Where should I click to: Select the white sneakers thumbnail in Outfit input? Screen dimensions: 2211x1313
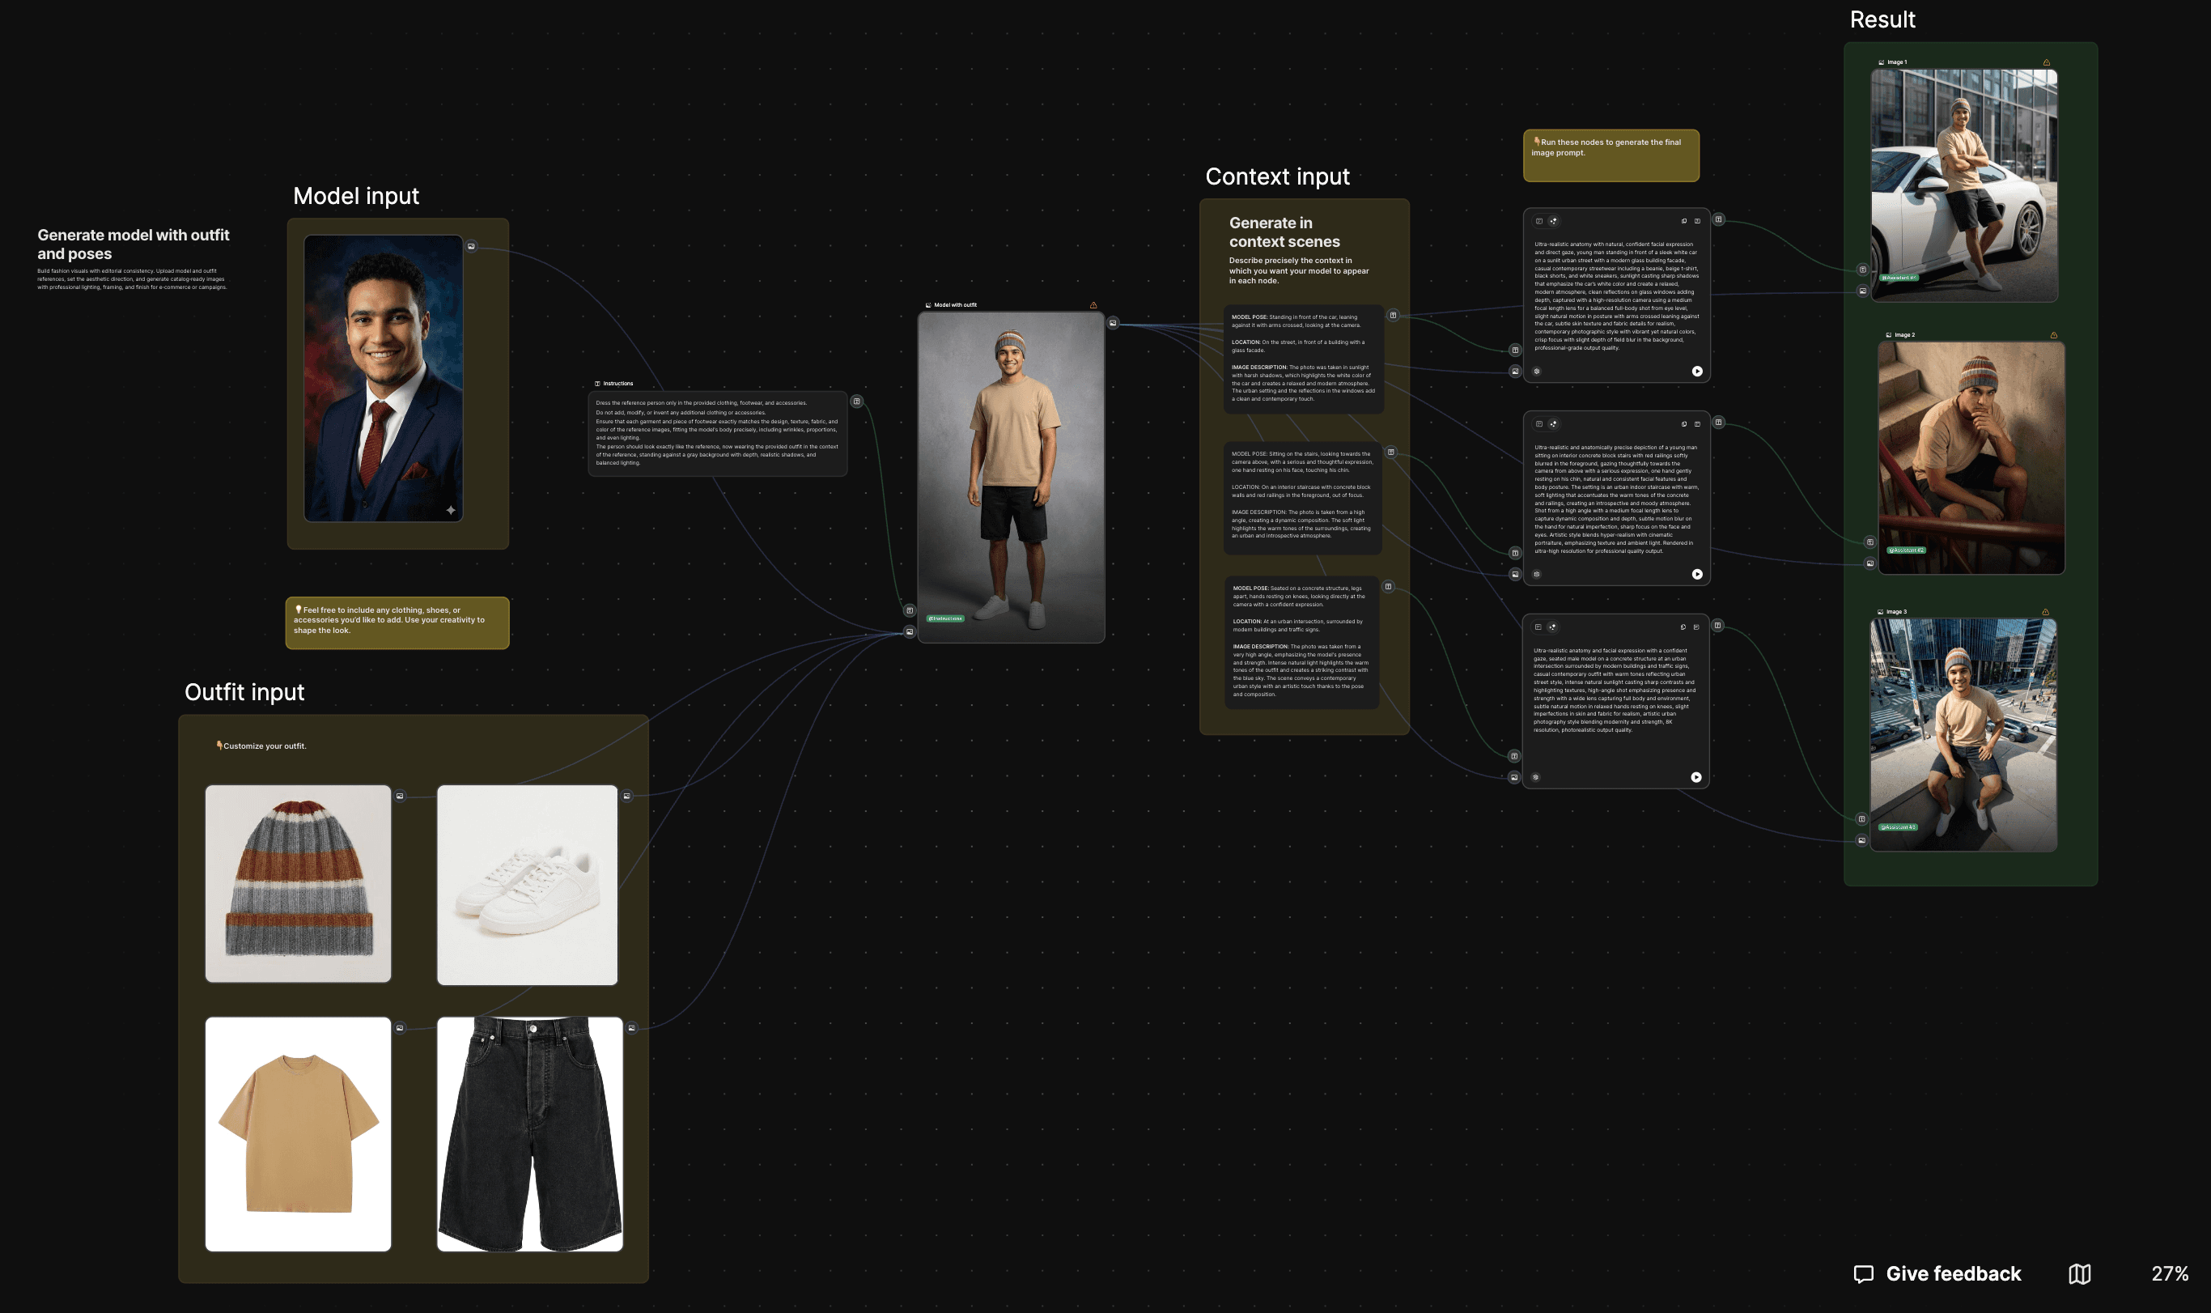click(527, 885)
